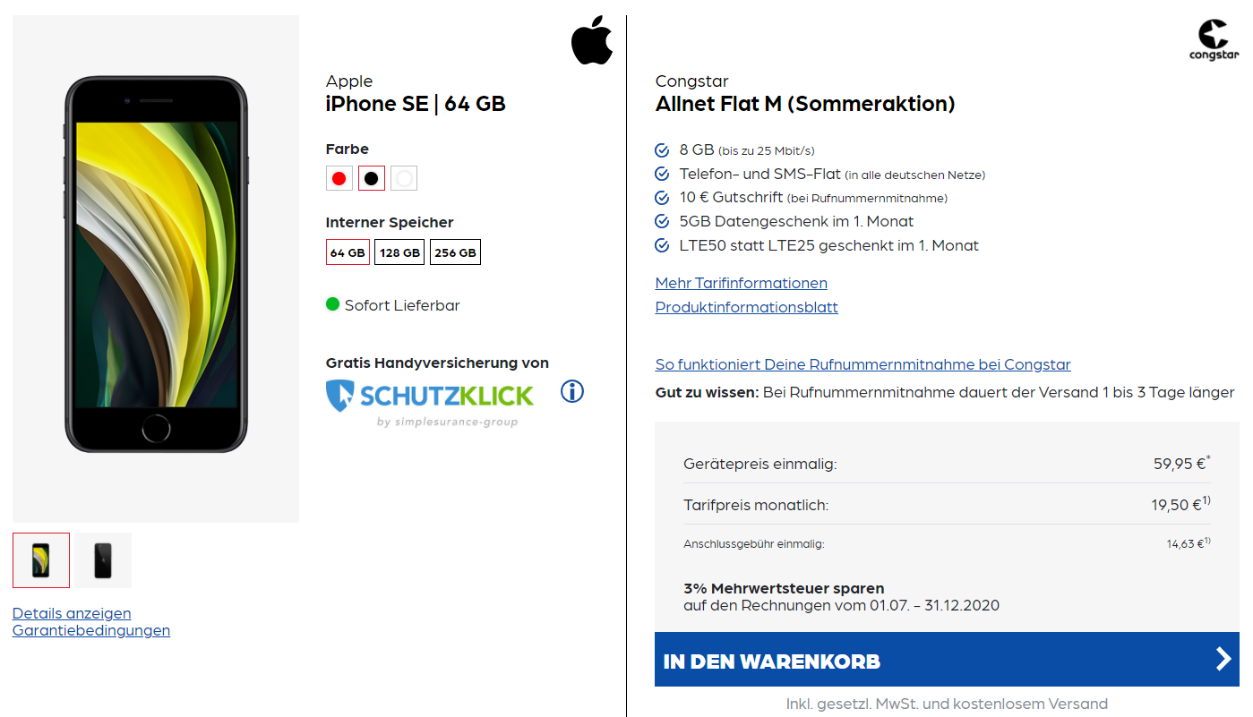The height and width of the screenshot is (717, 1253).
Task: Open the Details anzeigen link
Action: tap(72, 613)
